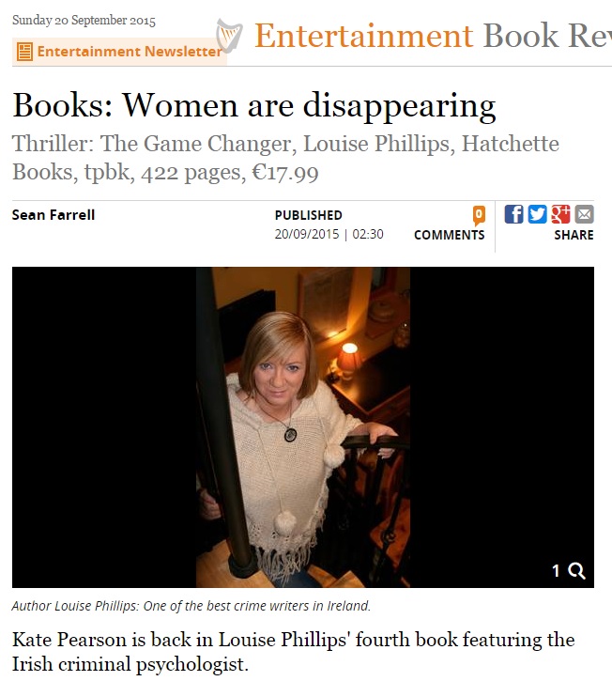
Task: Open author Sean Farrell's page
Action: pyautogui.click(x=54, y=214)
